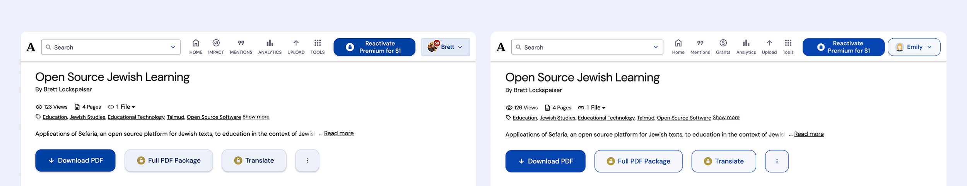This screenshot has height=186, width=967.
Task: Open Grants in the right navbar
Action: 723,47
